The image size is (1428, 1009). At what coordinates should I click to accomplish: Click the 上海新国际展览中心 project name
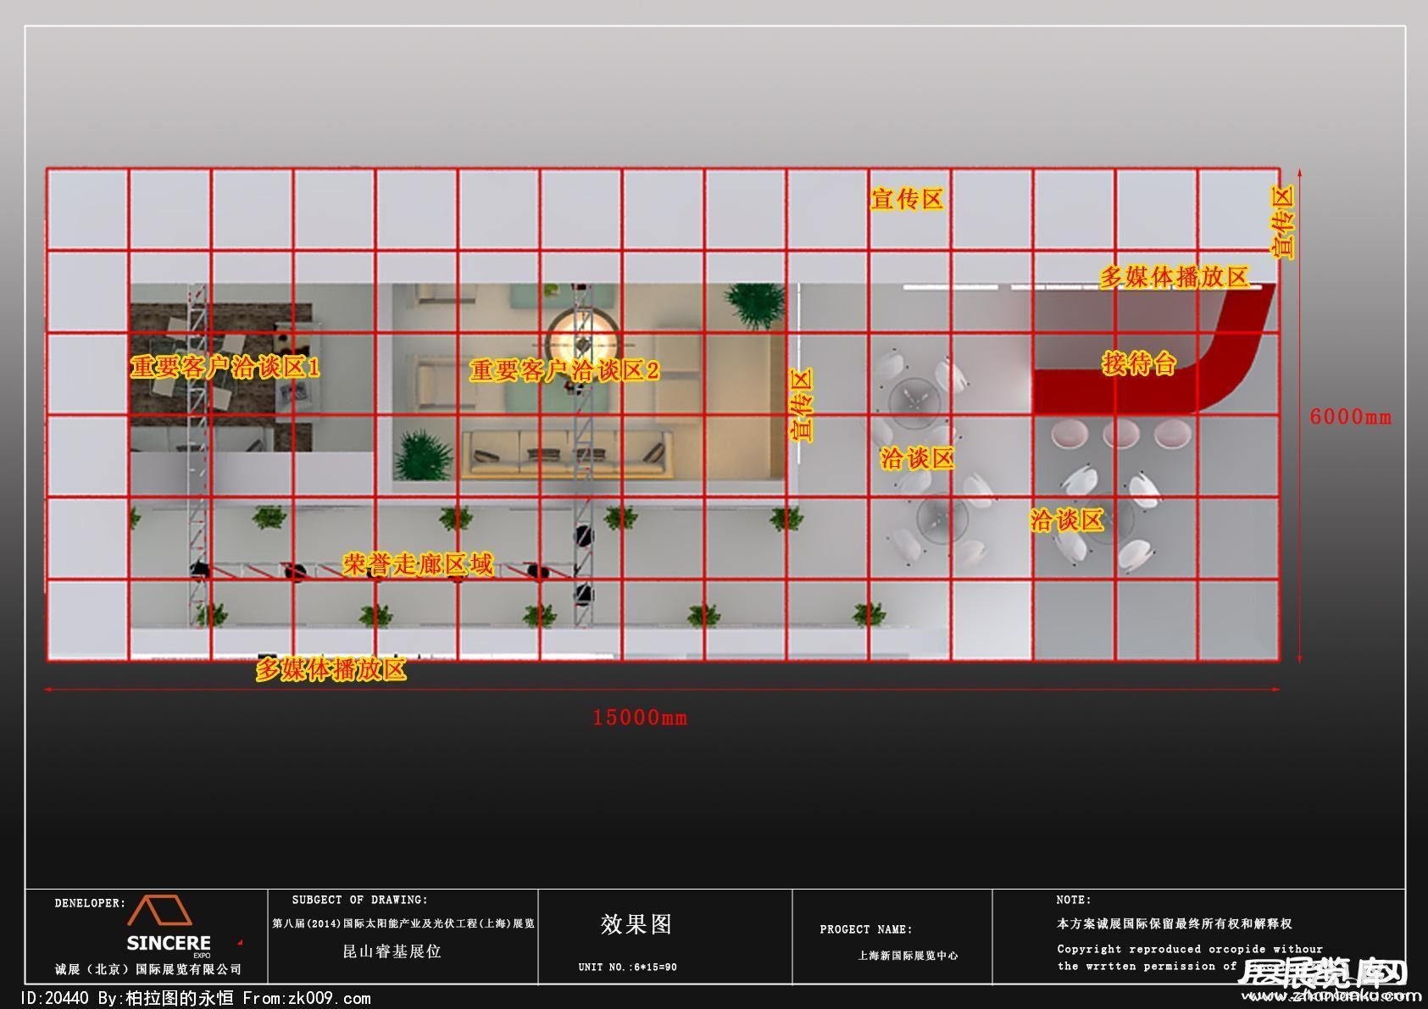[x=908, y=956]
